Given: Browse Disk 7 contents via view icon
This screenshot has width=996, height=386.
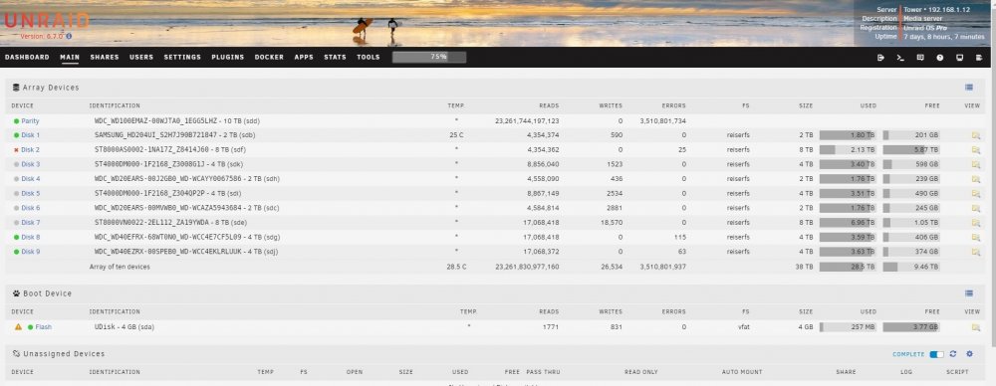Looking at the screenshot, I should coord(976,223).
